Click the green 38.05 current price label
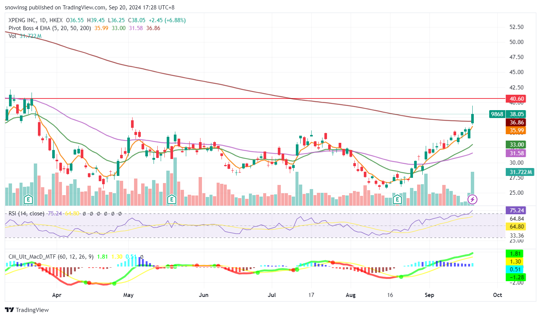541x318 pixels. (517, 114)
